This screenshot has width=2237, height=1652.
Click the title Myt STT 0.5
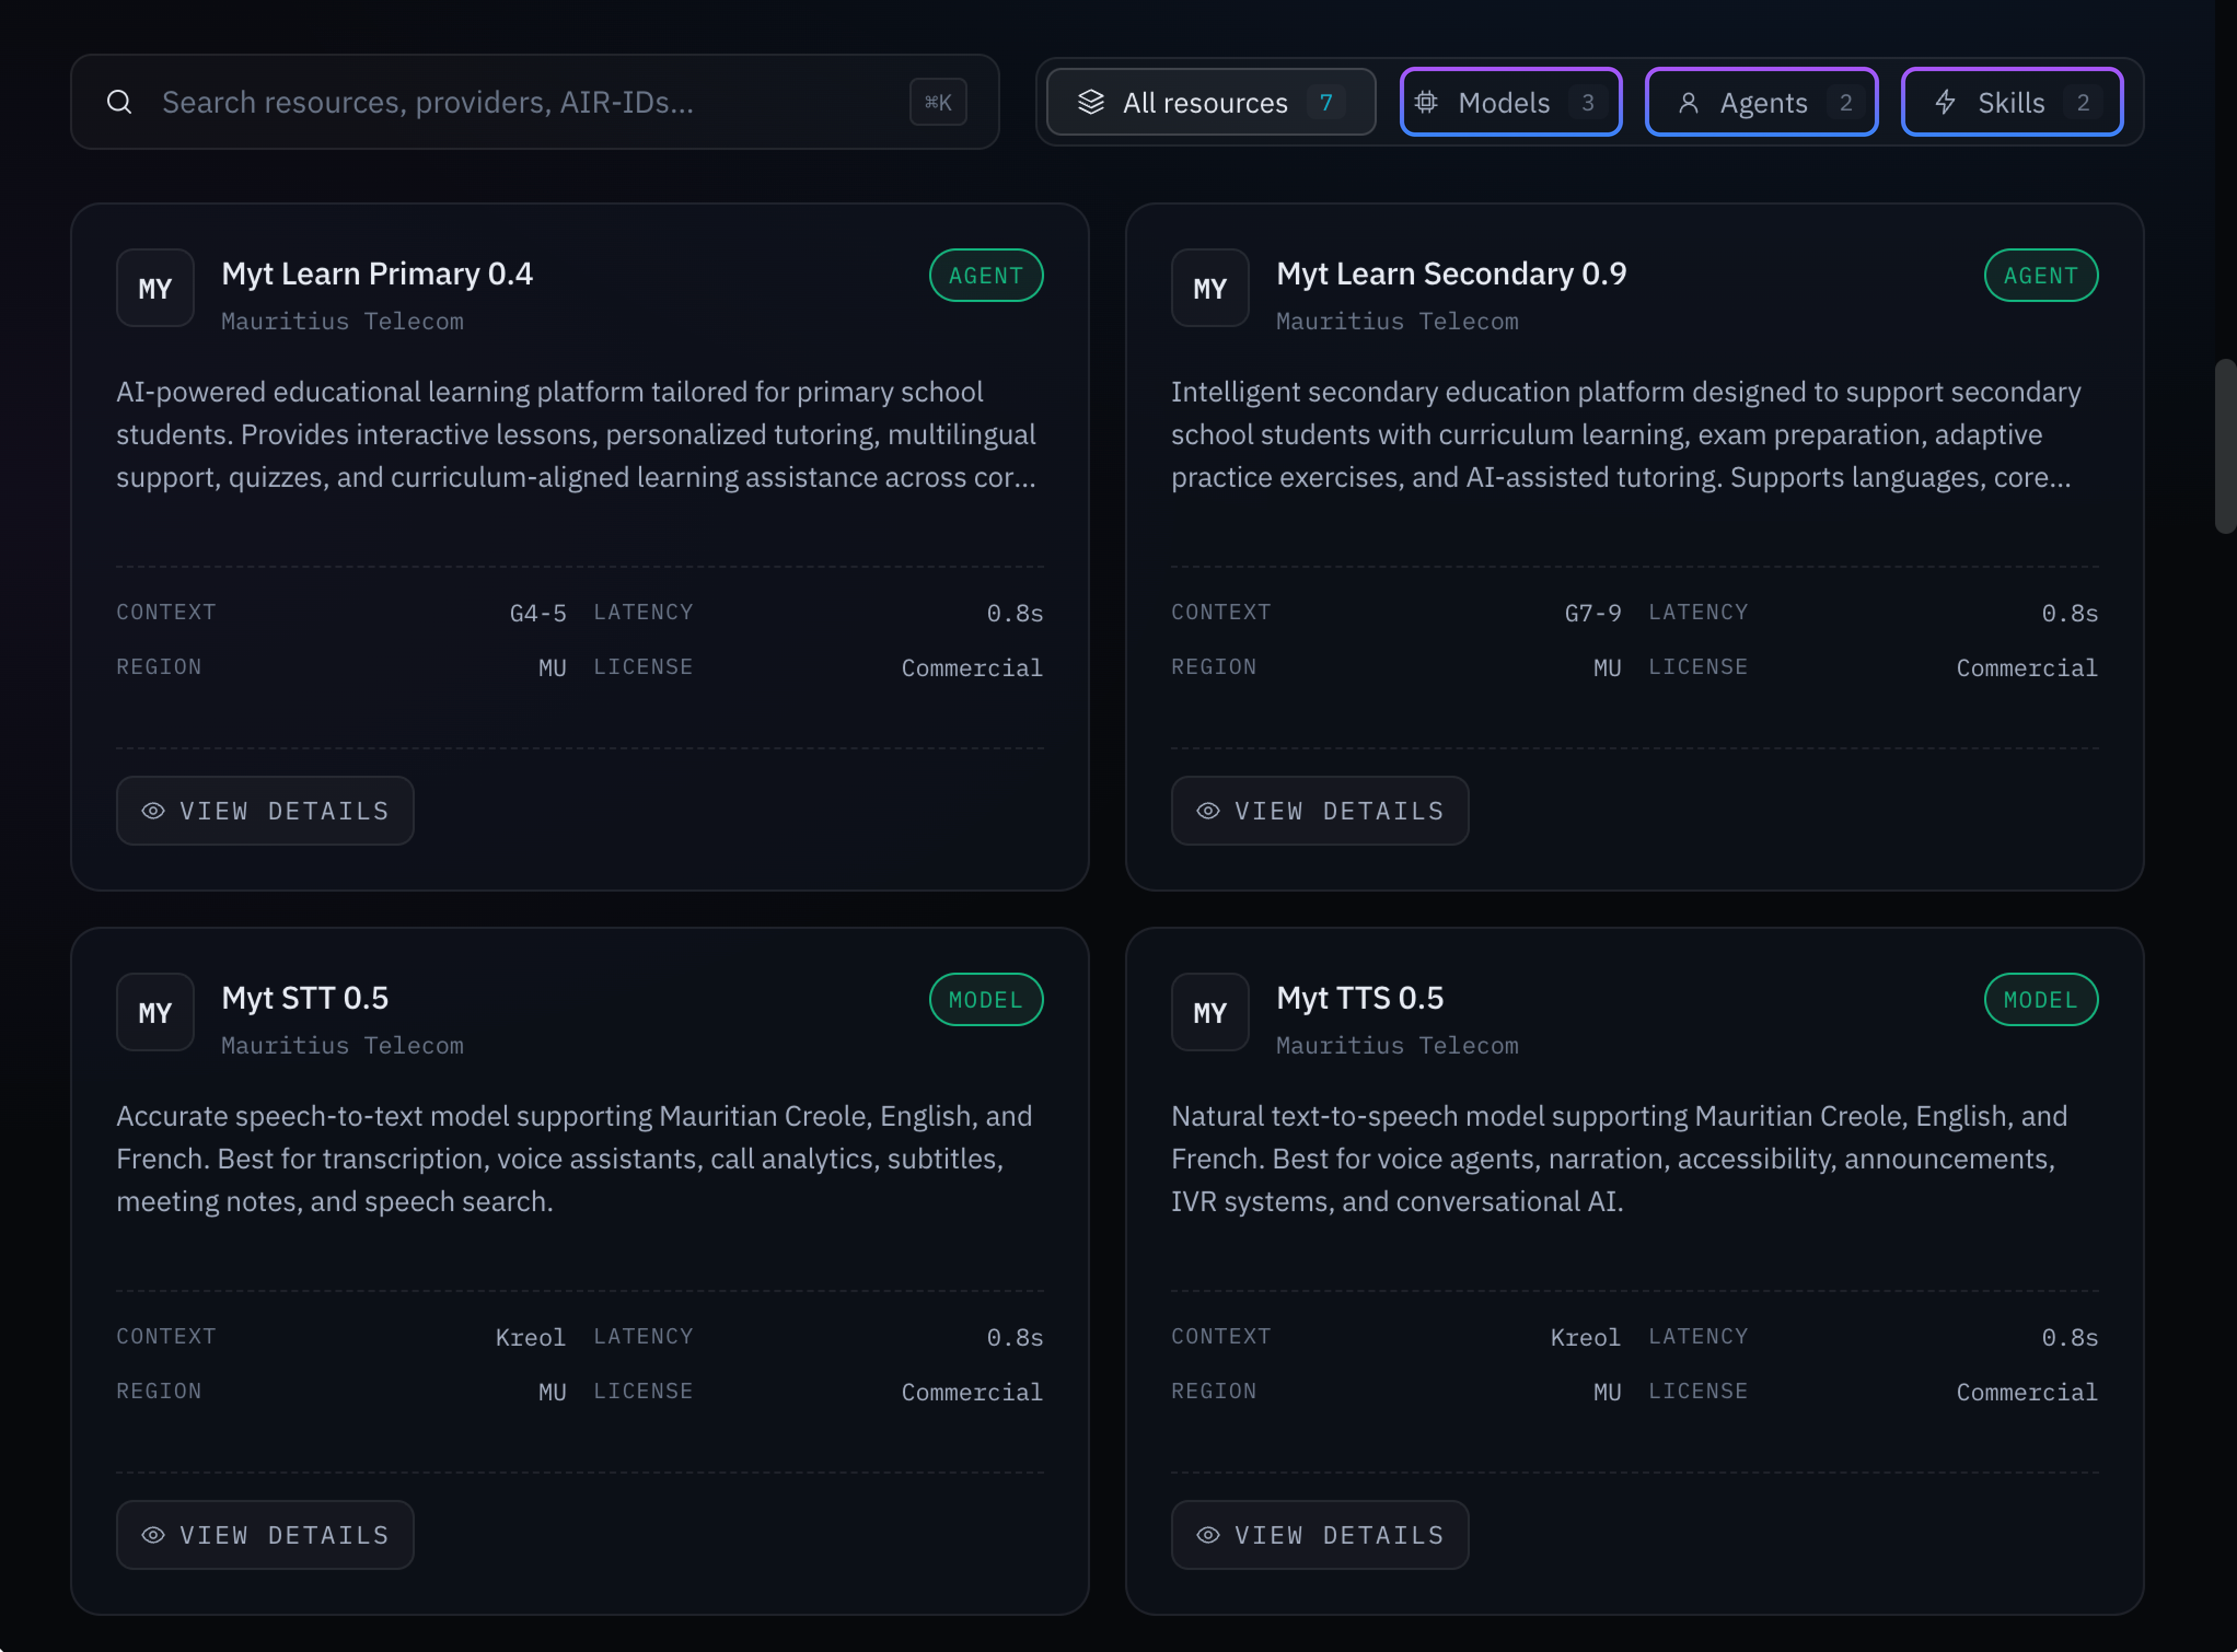305,998
